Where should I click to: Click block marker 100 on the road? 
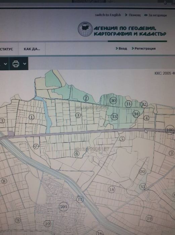point(170,130)
